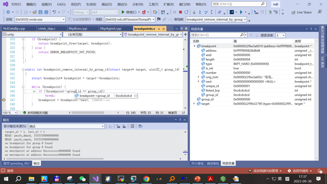Screen dimensions: 327x184
Task: Open the Find in Files folder-search icon
Action: [155, 12]
